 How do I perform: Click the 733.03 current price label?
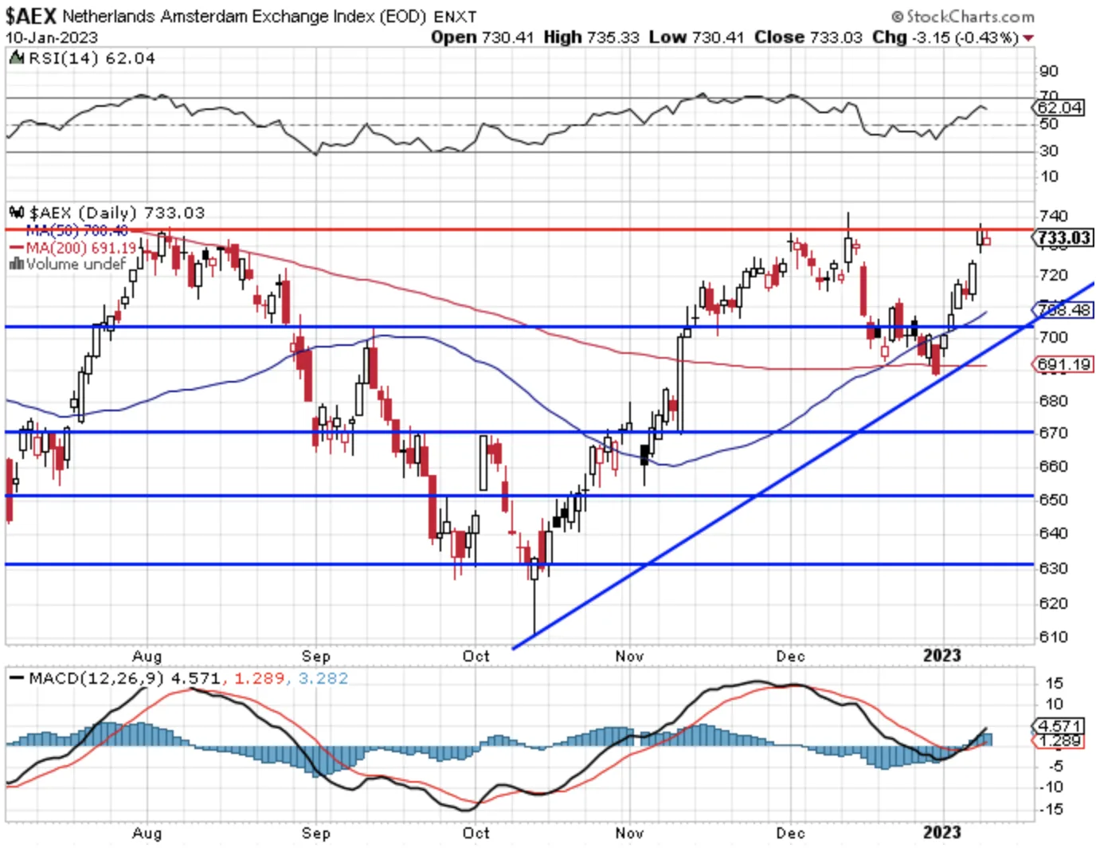pyautogui.click(x=1063, y=238)
